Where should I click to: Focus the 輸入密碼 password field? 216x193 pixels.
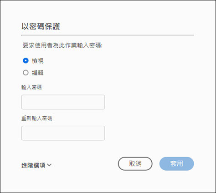pyautogui.click(x=63, y=102)
